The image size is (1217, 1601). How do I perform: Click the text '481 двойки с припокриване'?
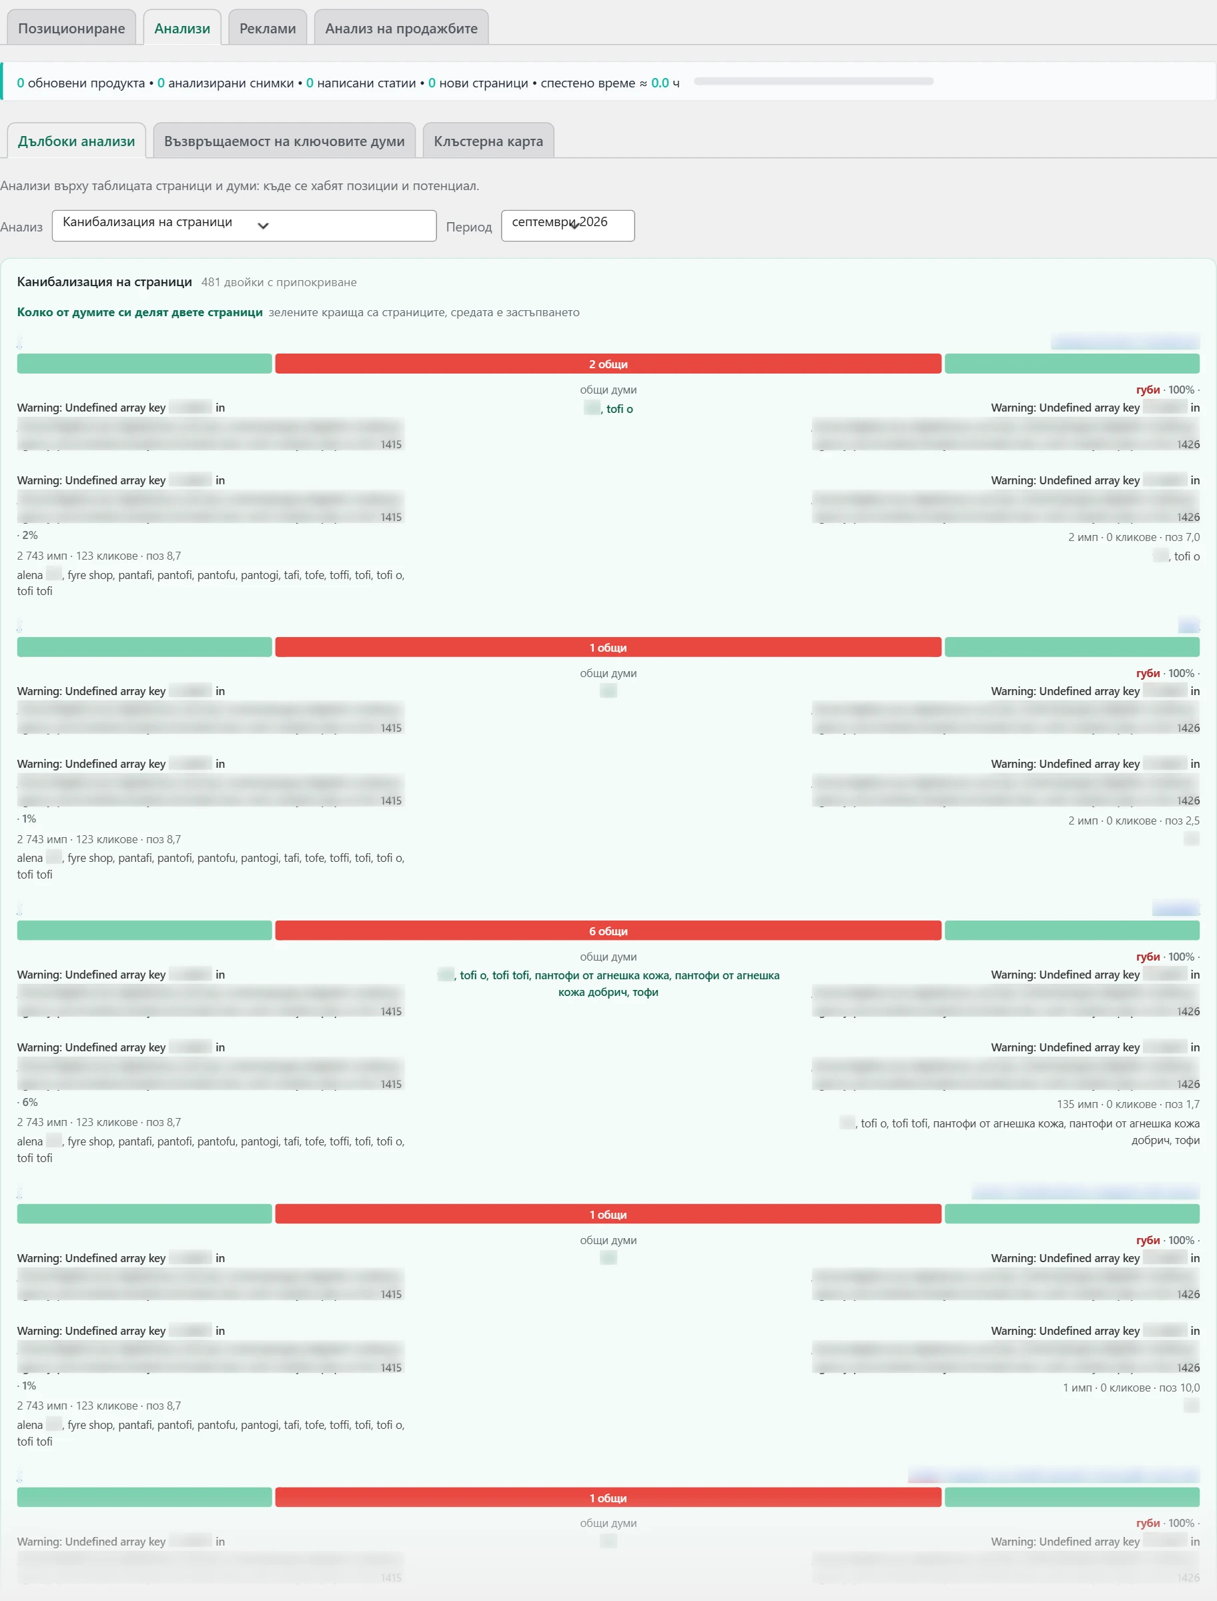pos(279,282)
